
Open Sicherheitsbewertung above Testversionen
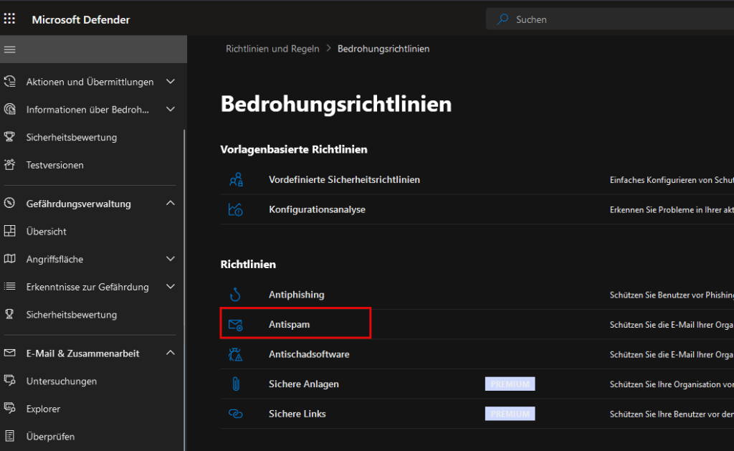72,137
